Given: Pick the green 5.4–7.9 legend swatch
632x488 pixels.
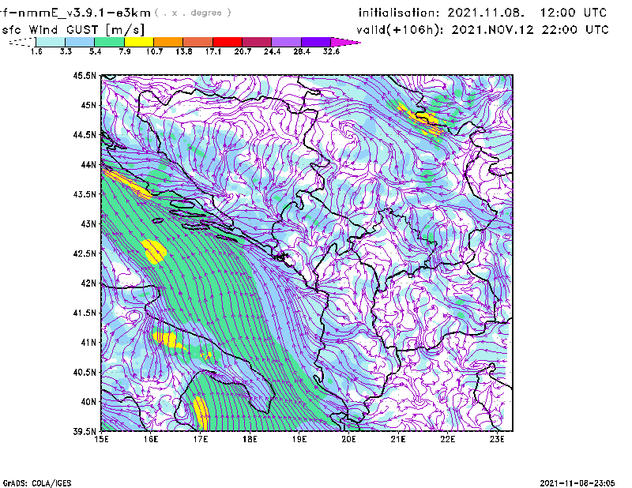Looking at the screenshot, I should (x=109, y=42).
